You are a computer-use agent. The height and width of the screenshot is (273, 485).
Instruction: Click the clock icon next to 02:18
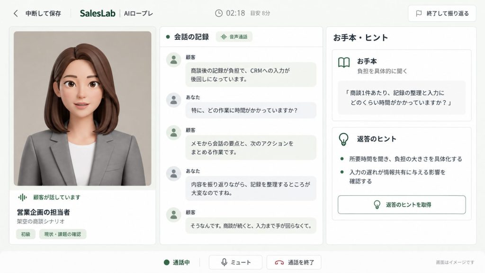219,13
